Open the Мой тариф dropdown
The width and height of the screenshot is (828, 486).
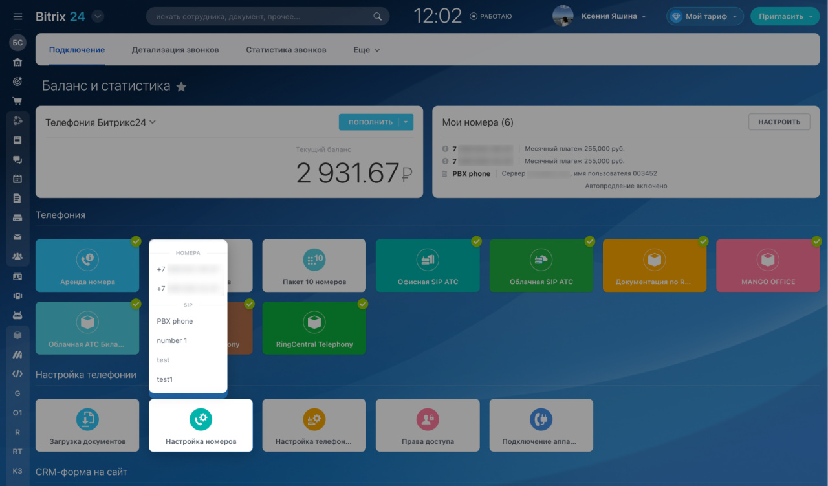(x=705, y=16)
